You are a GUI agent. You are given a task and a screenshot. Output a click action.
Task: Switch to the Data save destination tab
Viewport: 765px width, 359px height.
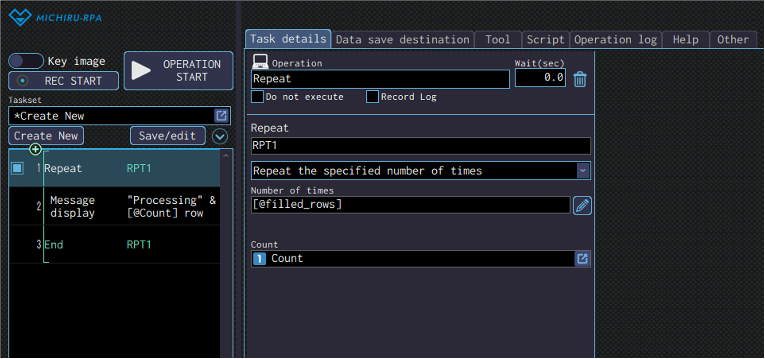click(x=402, y=40)
